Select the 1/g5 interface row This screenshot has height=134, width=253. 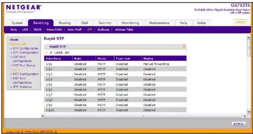point(115,84)
